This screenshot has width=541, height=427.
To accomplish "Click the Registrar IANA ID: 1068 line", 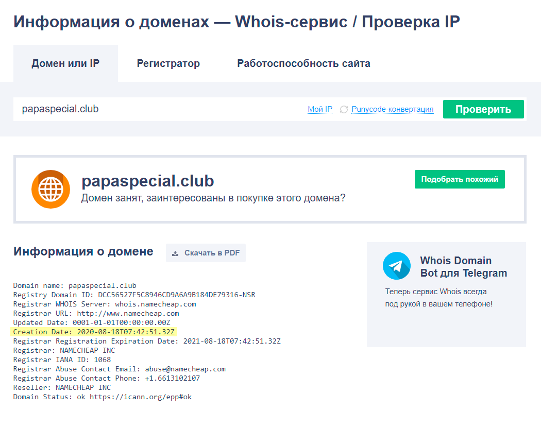I will coord(62,360).
